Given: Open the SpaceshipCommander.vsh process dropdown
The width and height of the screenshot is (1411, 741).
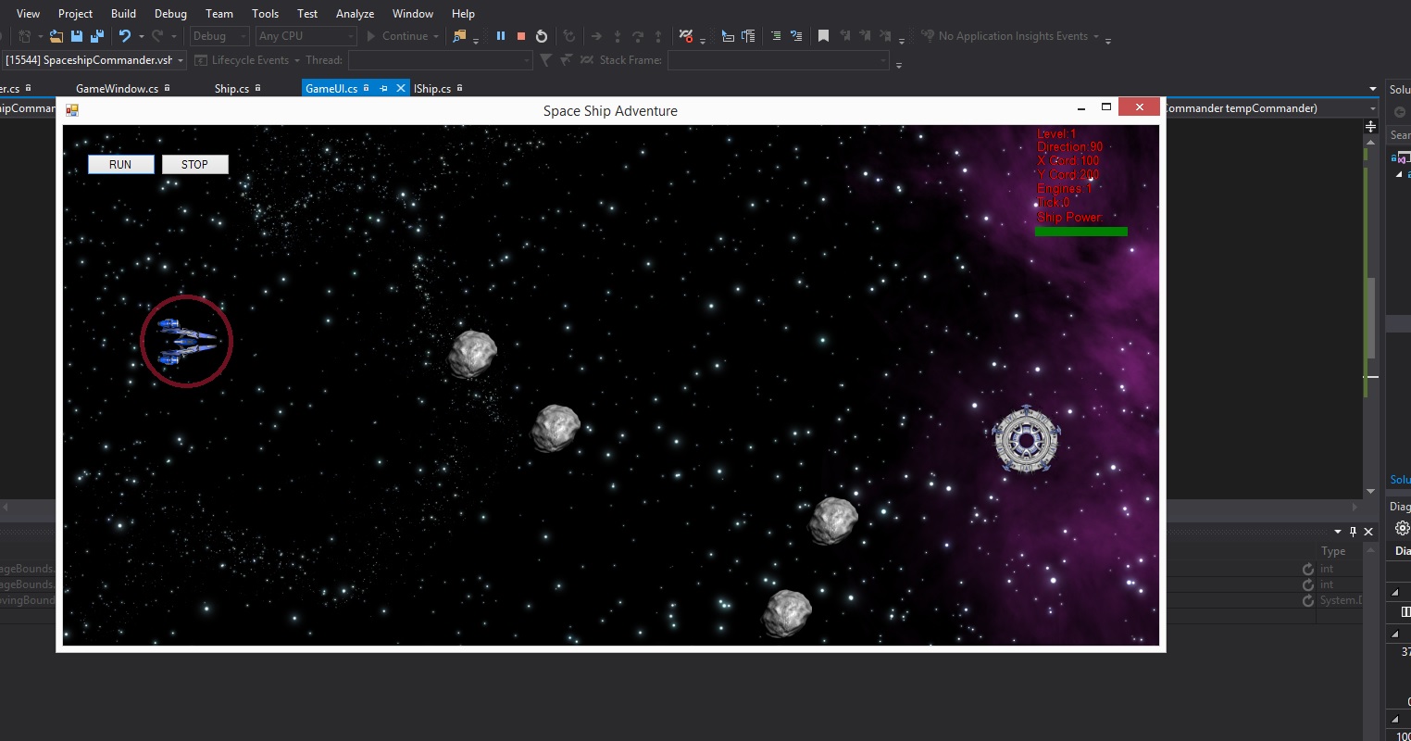Looking at the screenshot, I should (181, 59).
